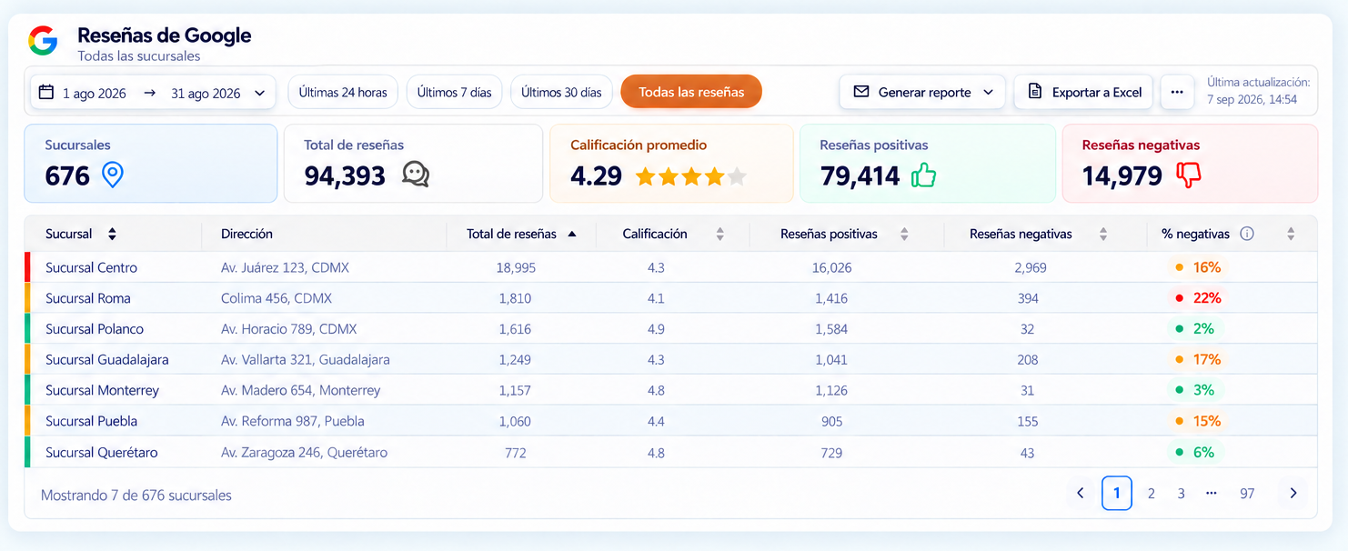This screenshot has height=551, width=1348.
Task: Click Exportar a Excel button
Action: point(1083,92)
